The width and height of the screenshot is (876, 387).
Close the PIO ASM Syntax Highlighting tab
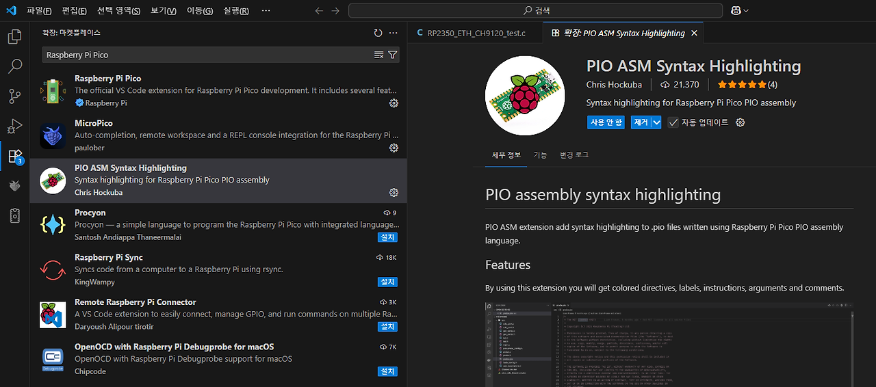[694, 33]
